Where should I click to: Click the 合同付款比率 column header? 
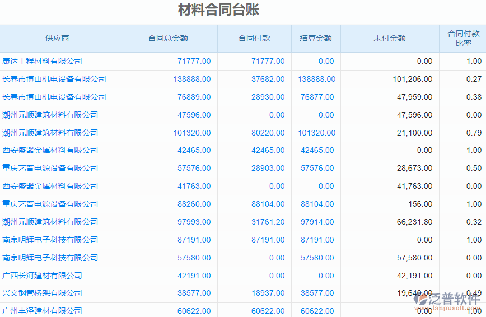click(464, 38)
